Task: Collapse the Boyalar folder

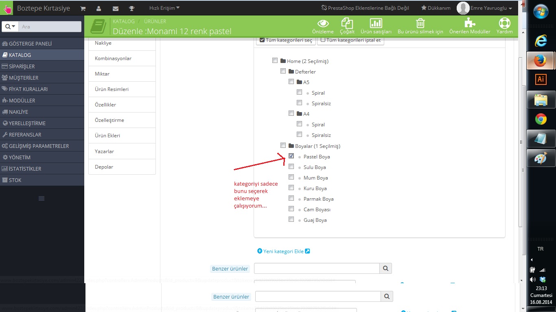Action: (291, 146)
